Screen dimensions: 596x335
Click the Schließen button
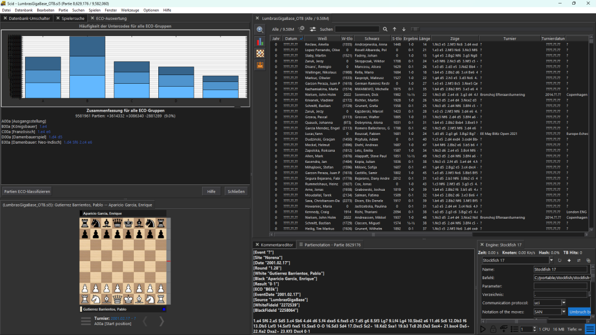(236, 191)
